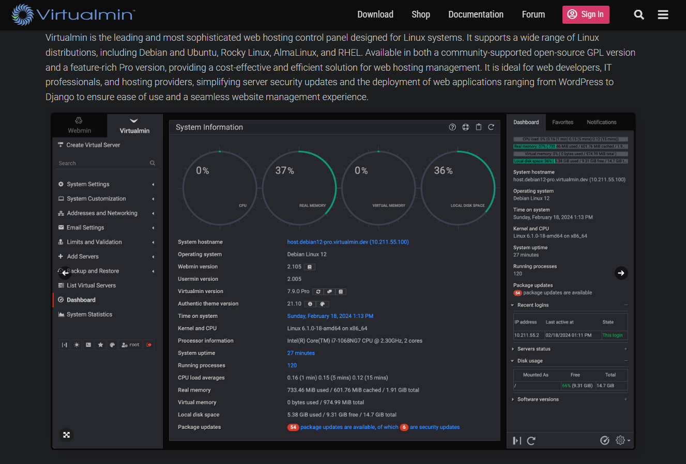Switch to the Webmin tab
This screenshot has width=686, height=464.
[x=80, y=125]
